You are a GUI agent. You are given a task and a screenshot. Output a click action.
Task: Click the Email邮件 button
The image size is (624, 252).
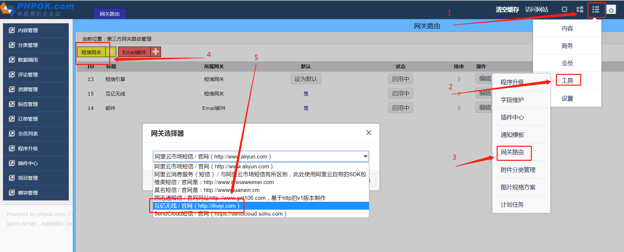click(x=134, y=52)
